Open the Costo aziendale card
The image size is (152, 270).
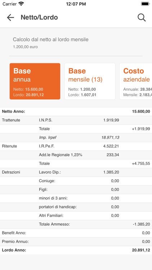[x=136, y=81]
